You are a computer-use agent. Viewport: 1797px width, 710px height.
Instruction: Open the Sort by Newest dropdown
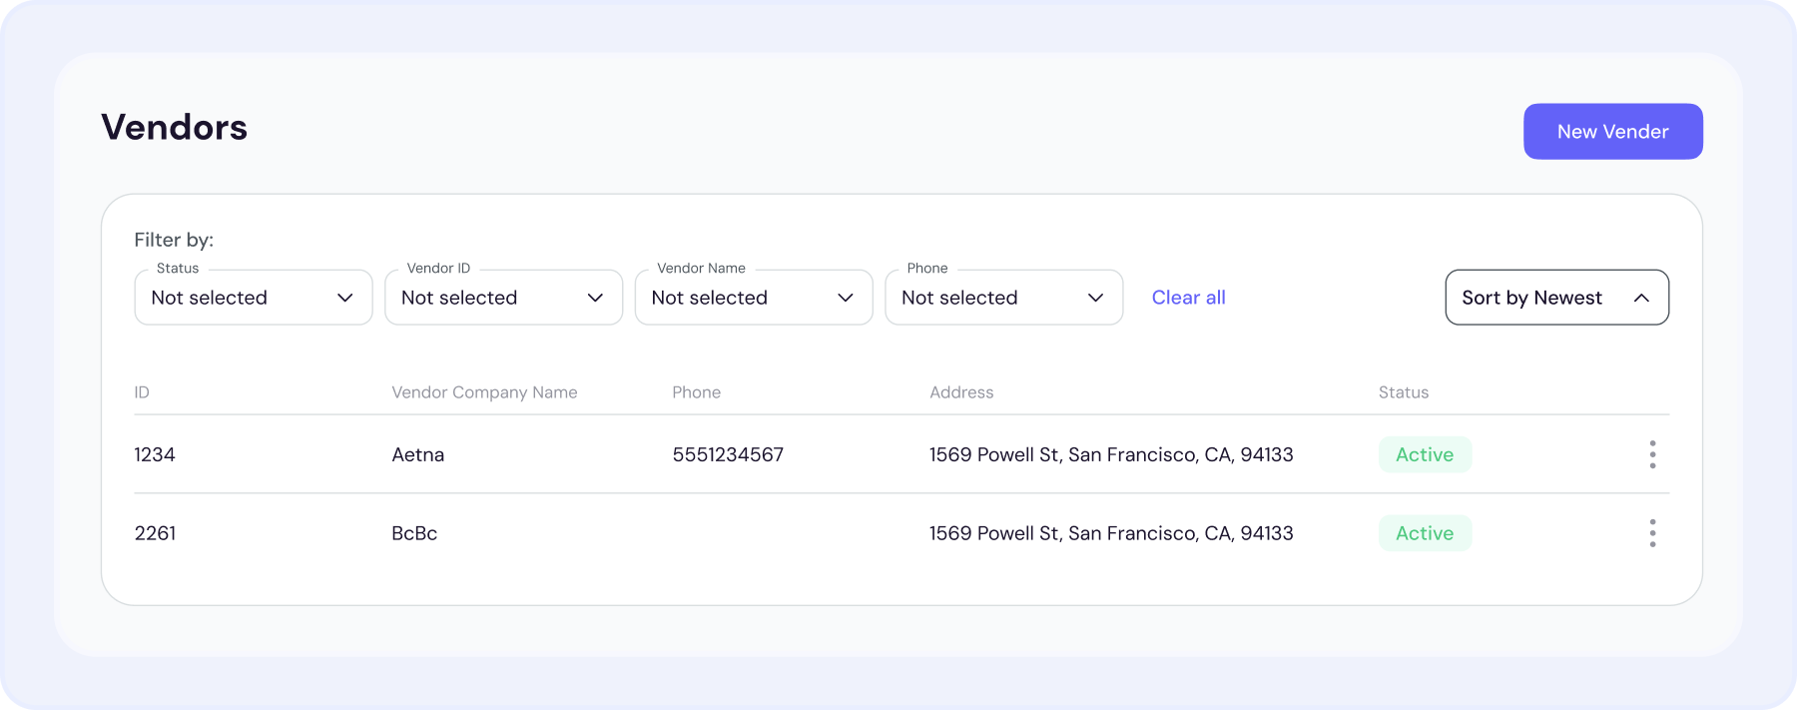[1556, 298]
